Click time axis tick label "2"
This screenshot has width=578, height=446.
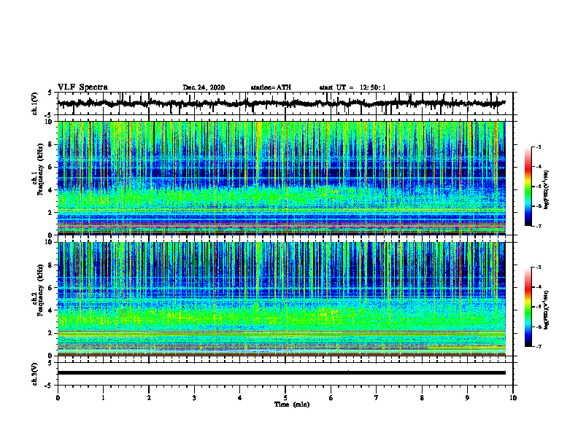tap(149, 398)
